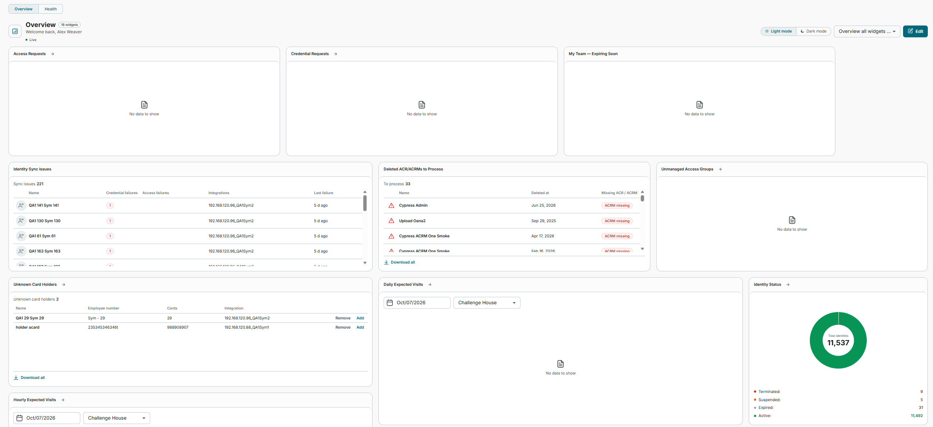Open Identity Status arrow icon
This screenshot has width=933, height=427.
tap(788, 285)
